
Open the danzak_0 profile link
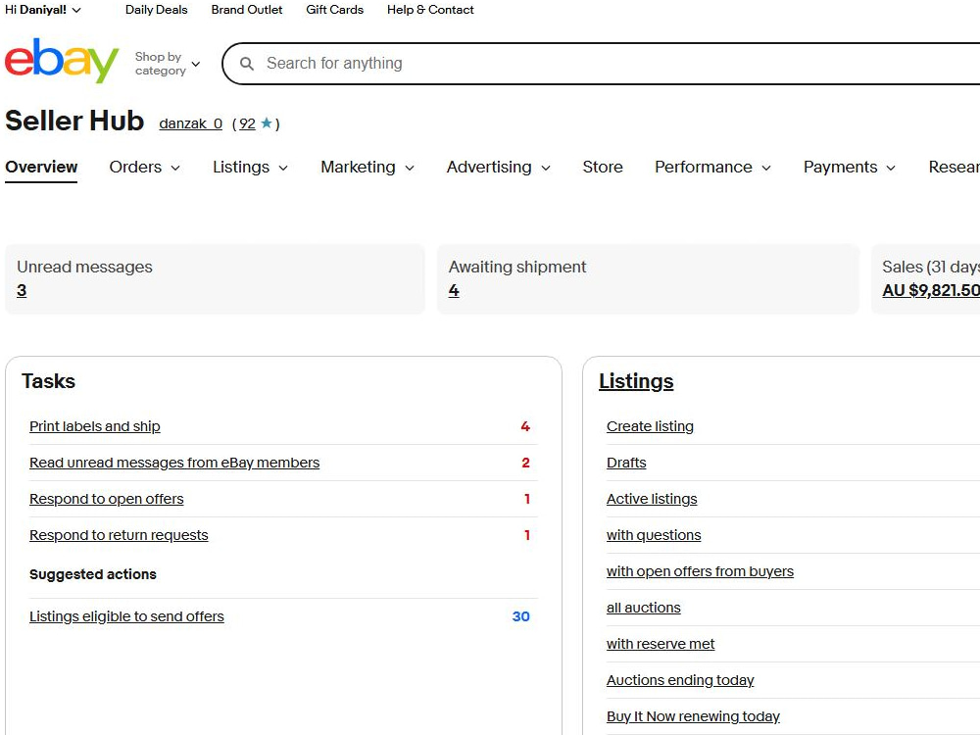(x=191, y=123)
